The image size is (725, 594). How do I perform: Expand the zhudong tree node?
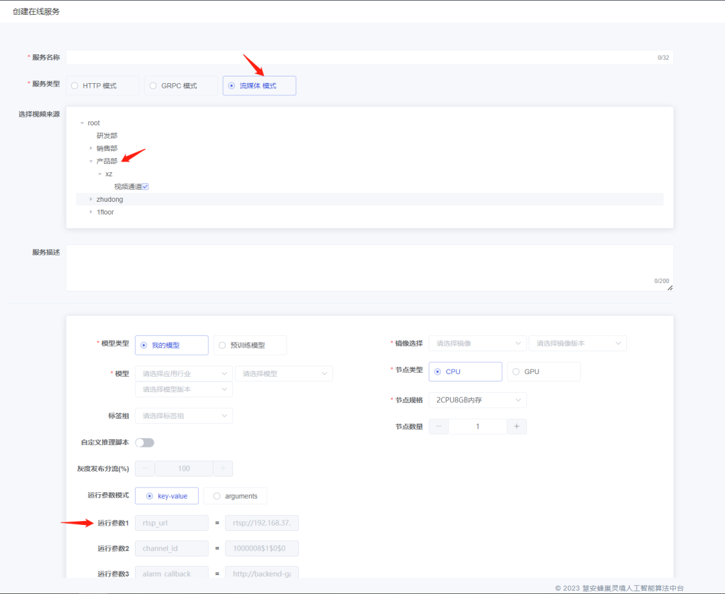click(x=91, y=199)
